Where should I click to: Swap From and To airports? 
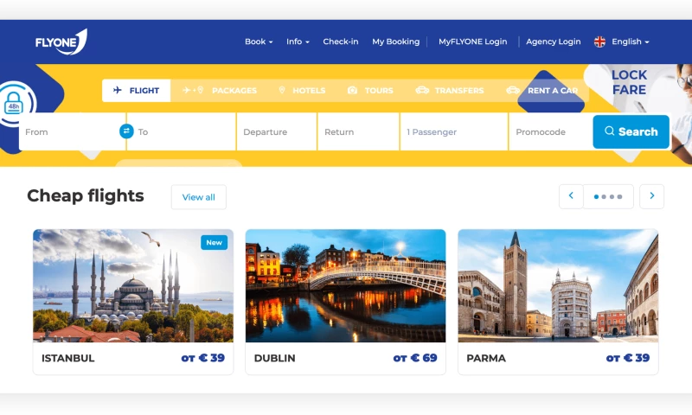(x=126, y=131)
